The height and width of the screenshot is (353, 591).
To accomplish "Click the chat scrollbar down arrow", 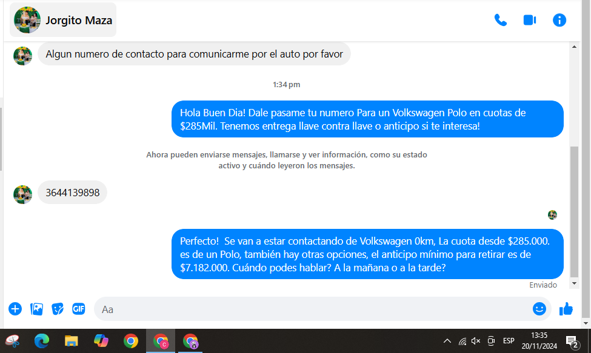I will [x=574, y=283].
